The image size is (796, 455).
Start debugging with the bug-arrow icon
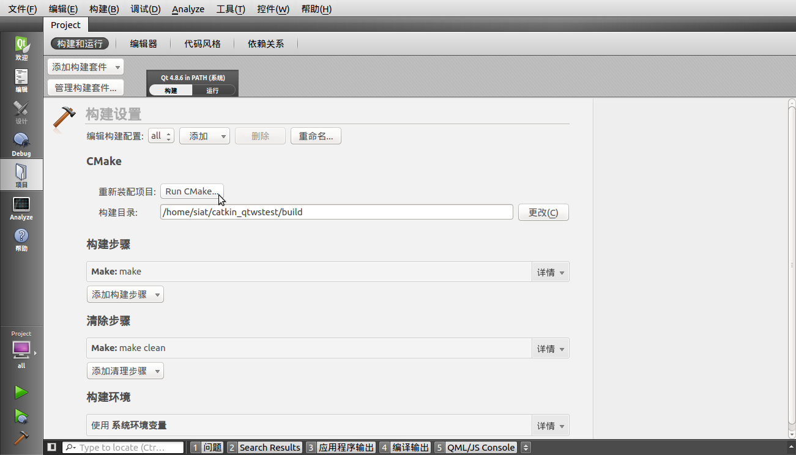point(21,416)
